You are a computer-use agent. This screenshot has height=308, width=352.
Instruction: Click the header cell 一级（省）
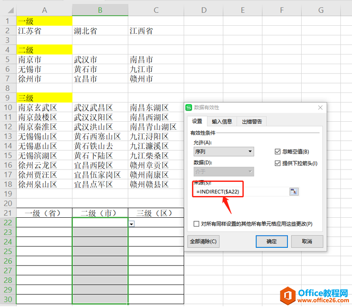[44, 213]
